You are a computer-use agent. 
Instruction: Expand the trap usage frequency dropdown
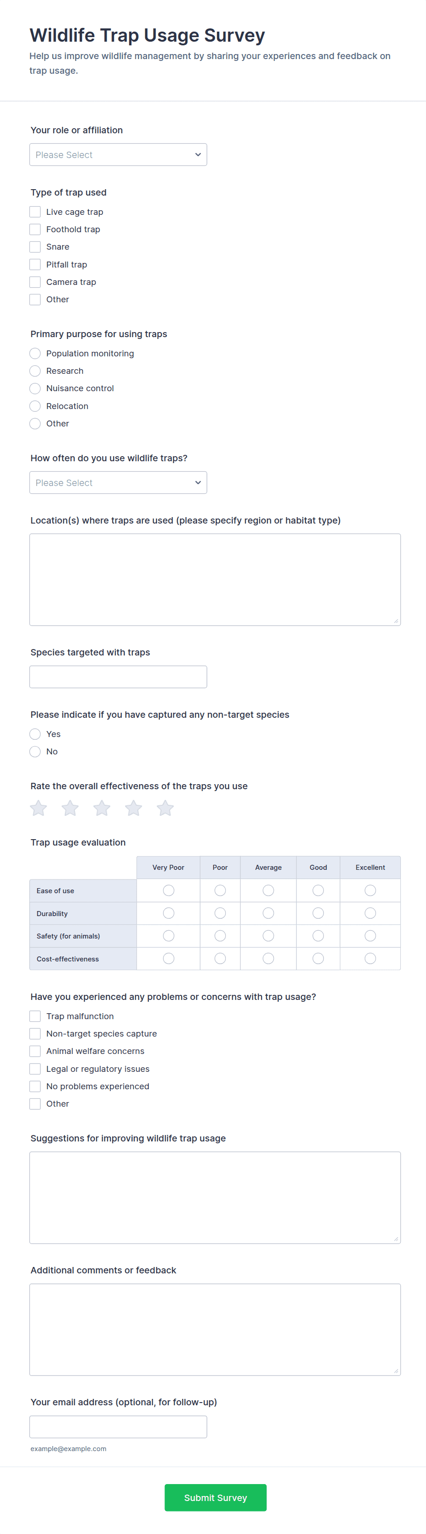[x=118, y=483]
